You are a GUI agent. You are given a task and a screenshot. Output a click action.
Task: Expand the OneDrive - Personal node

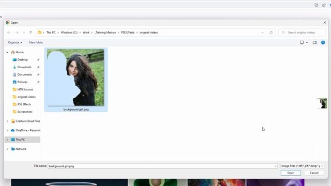coord(7,130)
